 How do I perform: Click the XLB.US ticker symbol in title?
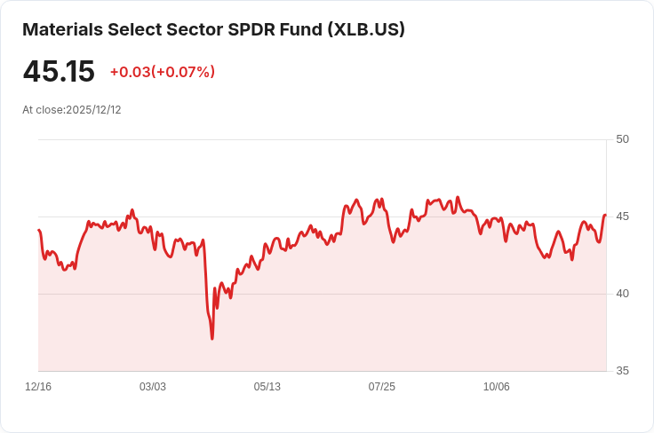click(x=366, y=29)
